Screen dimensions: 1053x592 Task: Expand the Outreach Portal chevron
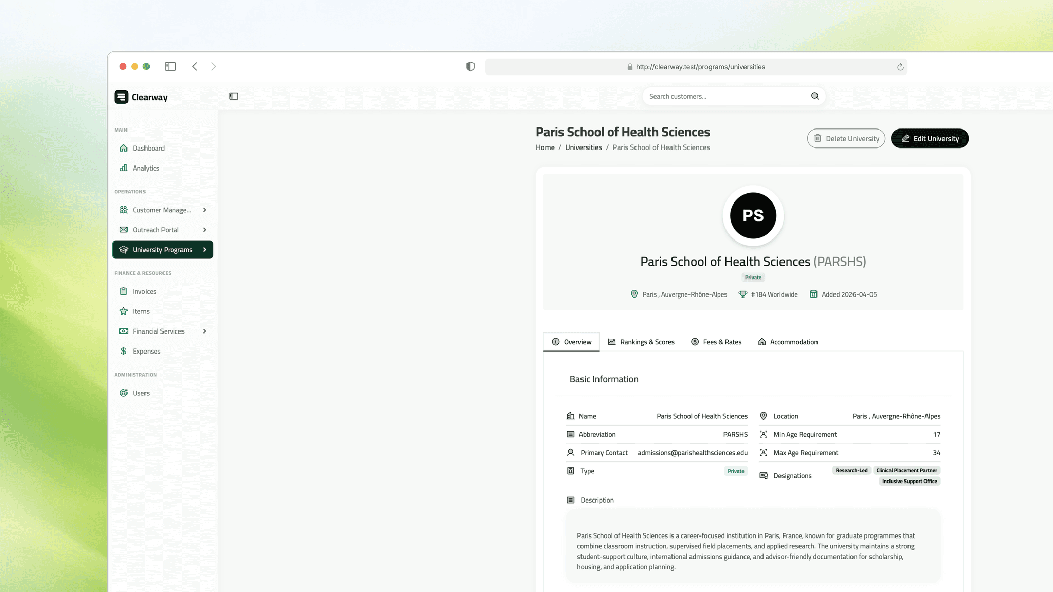[205, 230]
